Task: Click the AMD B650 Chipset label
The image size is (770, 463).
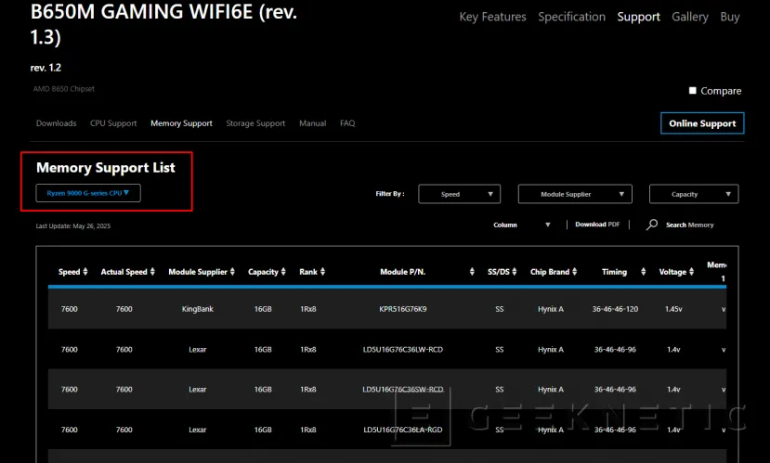Action: 64,89
